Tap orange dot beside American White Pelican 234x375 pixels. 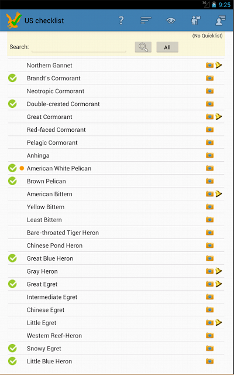[22, 168]
